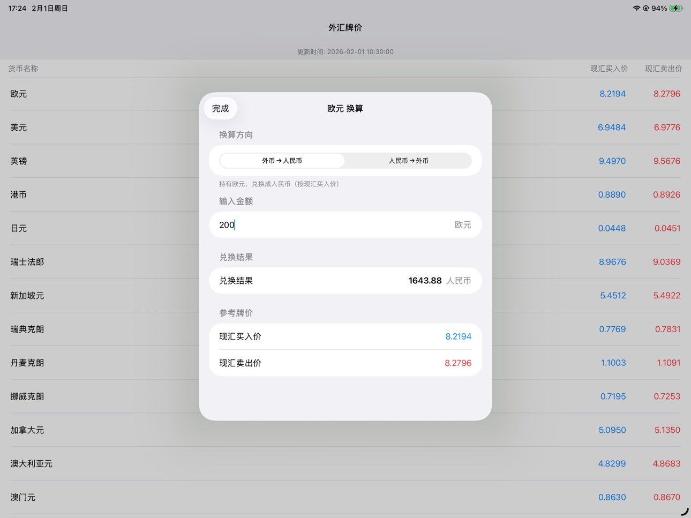Switch to 人民币→外币 conversion direction

(408, 161)
